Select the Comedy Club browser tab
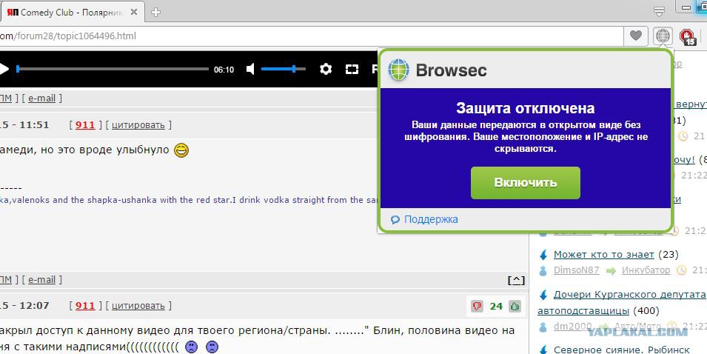The image size is (707, 354). coord(72,13)
